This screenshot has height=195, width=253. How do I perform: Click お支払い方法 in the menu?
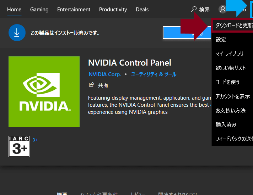[231, 111]
